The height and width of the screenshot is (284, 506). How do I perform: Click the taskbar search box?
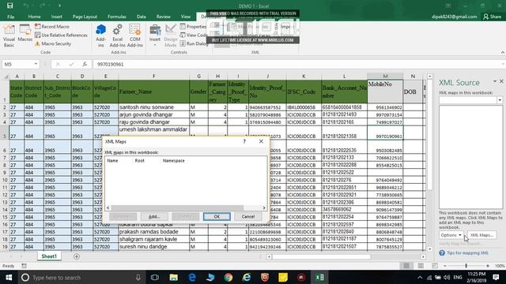(x=81, y=277)
